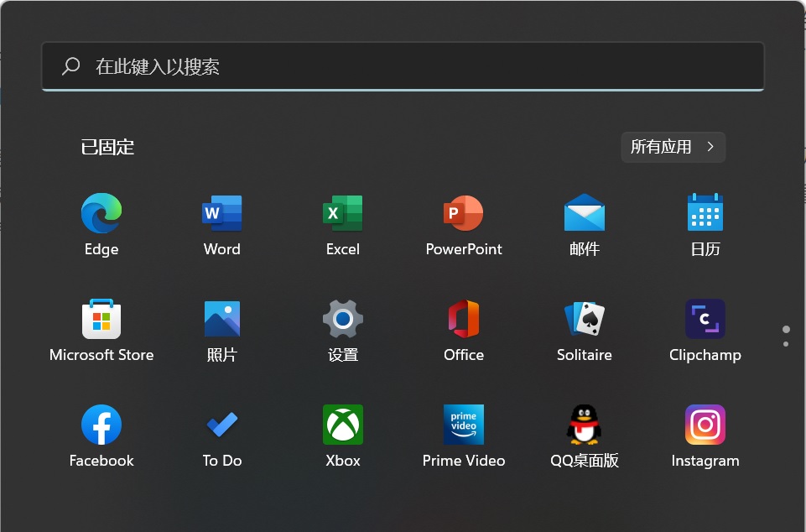Expand the 所有应用 all apps list

coord(673,147)
